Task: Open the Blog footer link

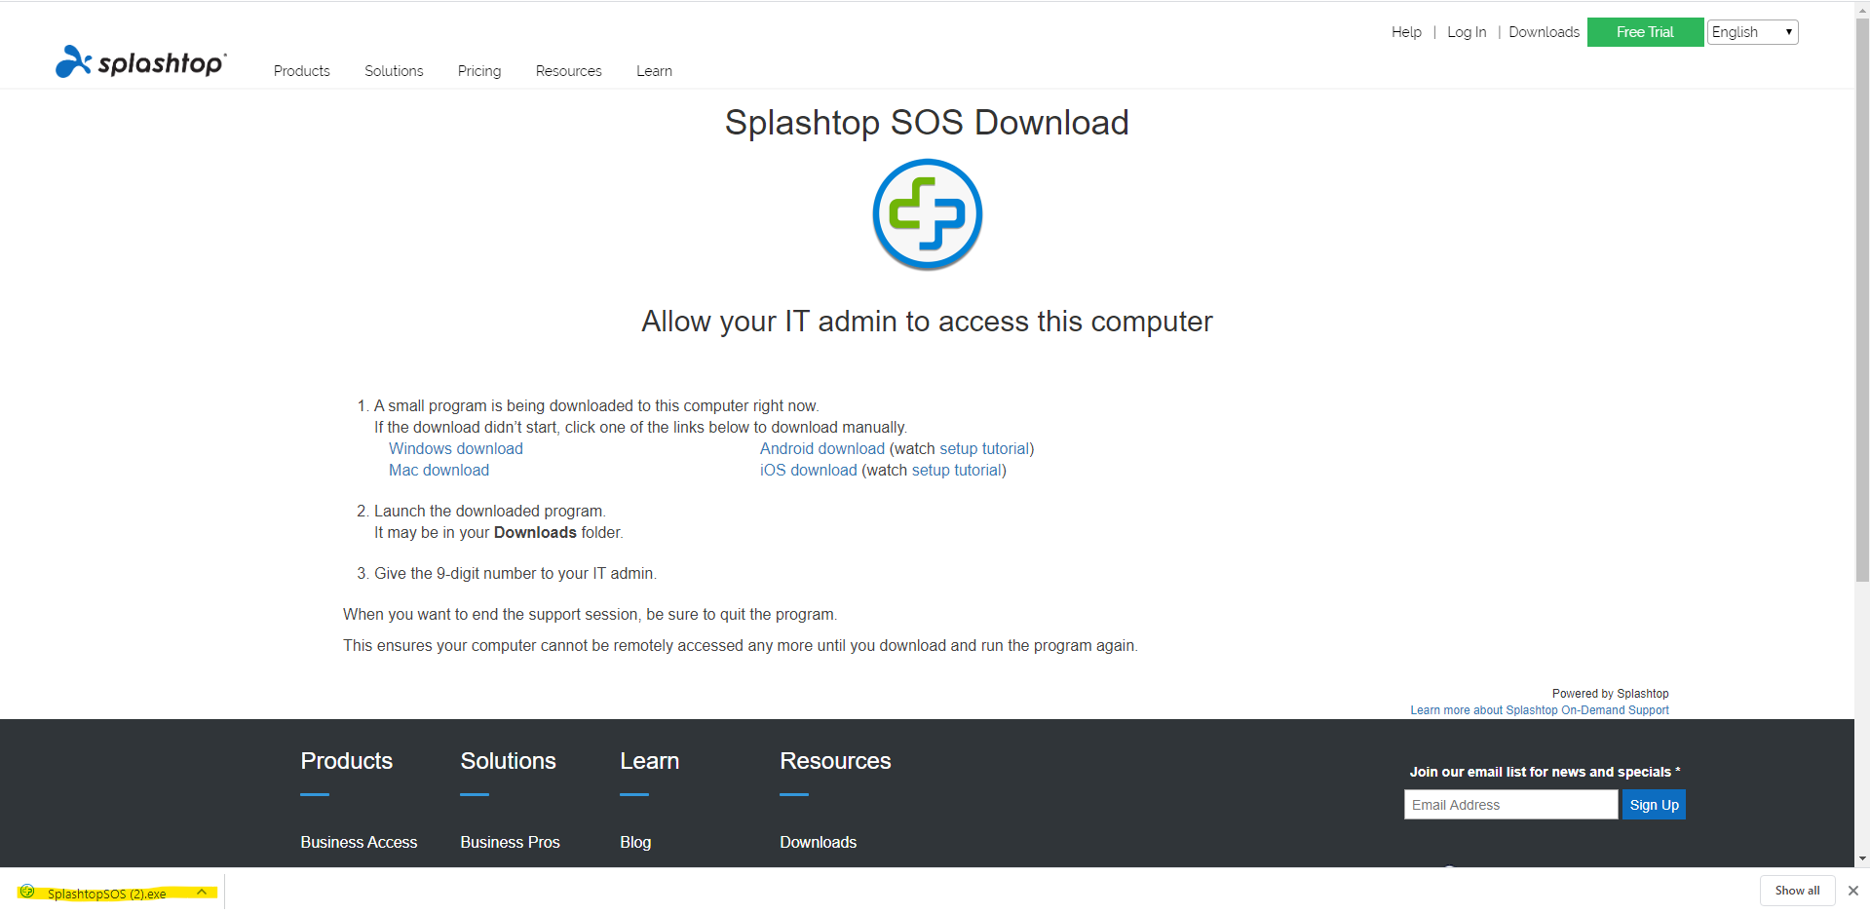Action: [635, 842]
